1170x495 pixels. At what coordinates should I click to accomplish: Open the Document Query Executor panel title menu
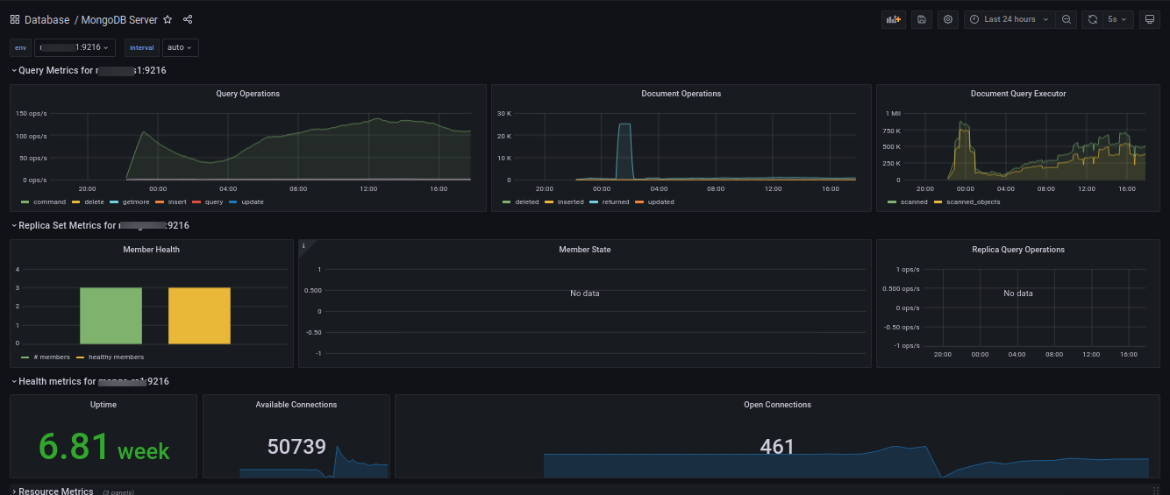(1018, 94)
